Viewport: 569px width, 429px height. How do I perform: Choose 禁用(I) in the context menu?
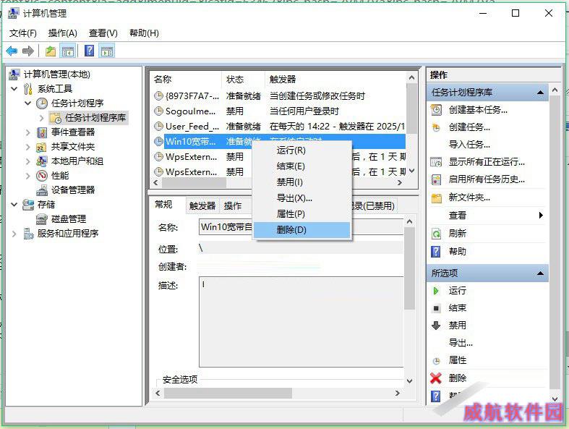[x=302, y=182]
